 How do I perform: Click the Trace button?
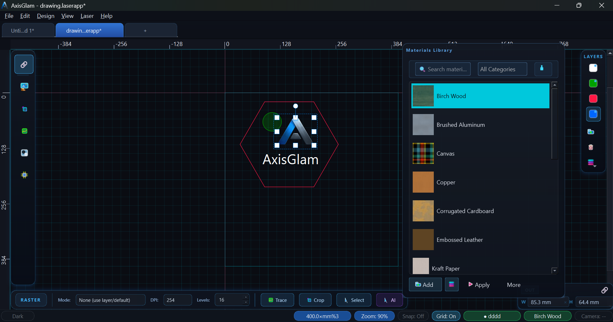pyautogui.click(x=277, y=300)
